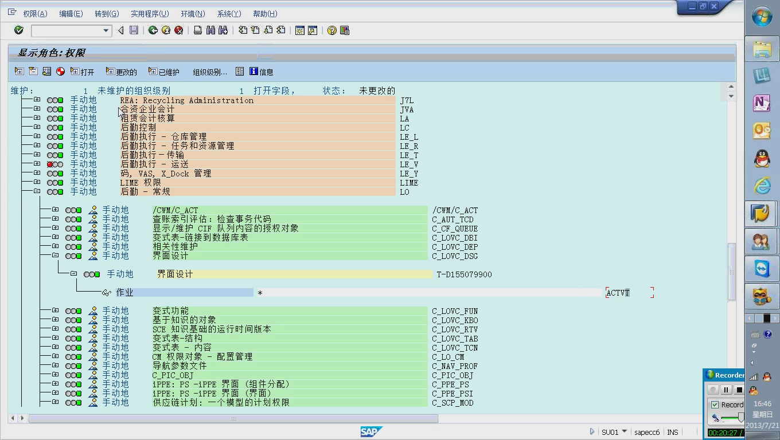Click the person icon on C_LOVC_DSG row
Viewport: 780px width, 440px height.
[93, 256]
